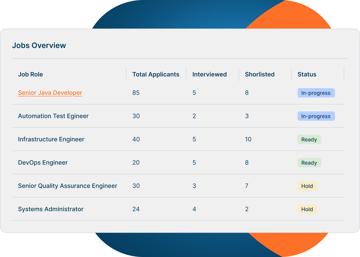Click the Job Role column header
The height and width of the screenshot is (257, 360).
31,75
